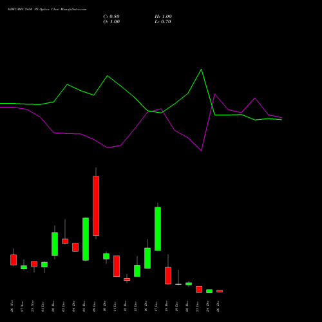Click the 16 Dec date label

[x=146, y=306]
